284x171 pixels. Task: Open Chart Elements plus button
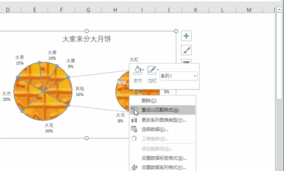(186, 36)
